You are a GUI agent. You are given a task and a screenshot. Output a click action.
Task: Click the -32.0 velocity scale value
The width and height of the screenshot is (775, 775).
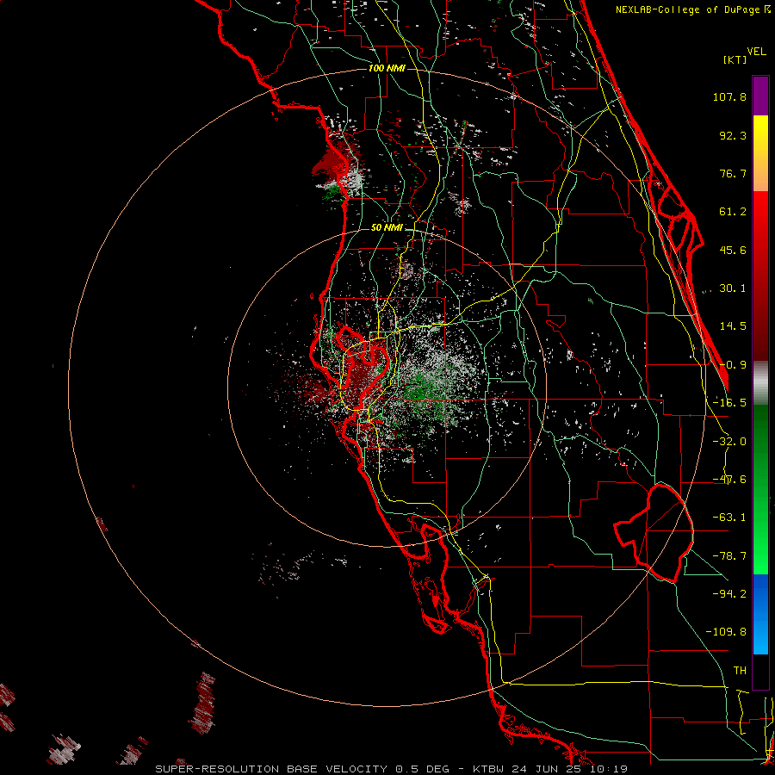click(729, 442)
